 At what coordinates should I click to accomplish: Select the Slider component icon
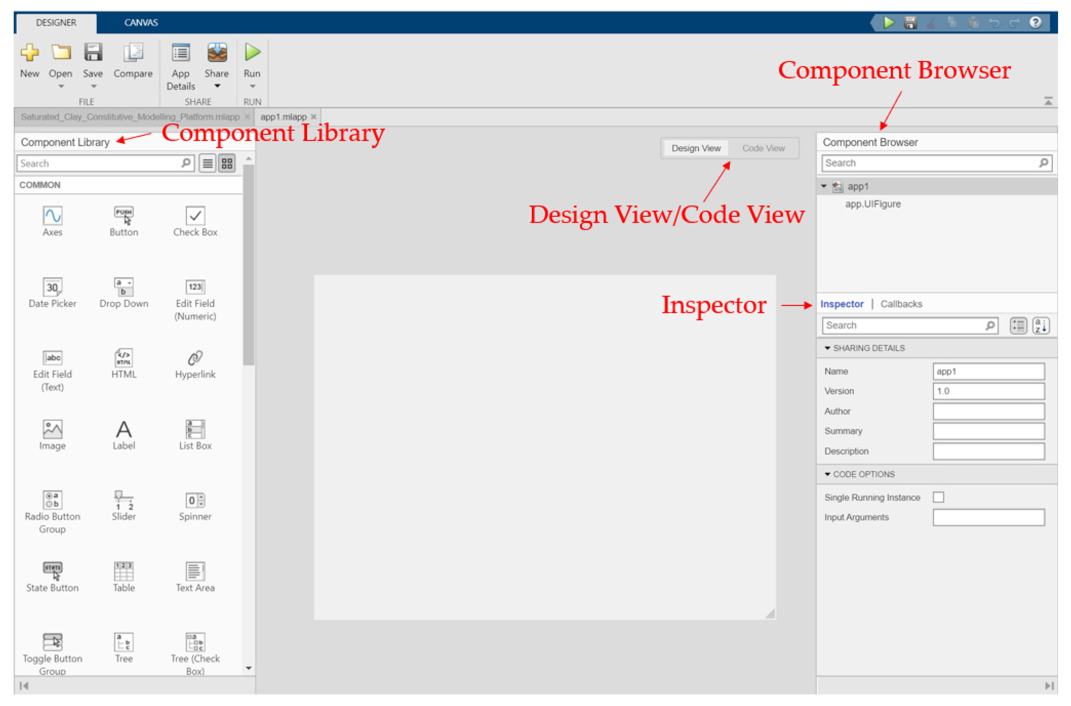[124, 500]
